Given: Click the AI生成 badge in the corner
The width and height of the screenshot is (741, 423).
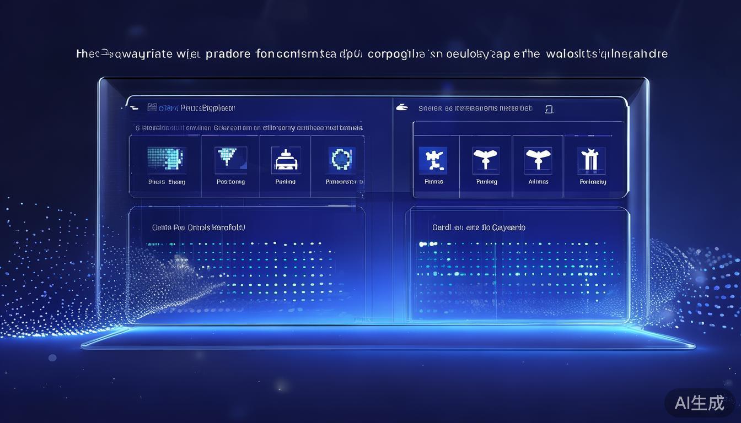Looking at the screenshot, I should coord(699,403).
